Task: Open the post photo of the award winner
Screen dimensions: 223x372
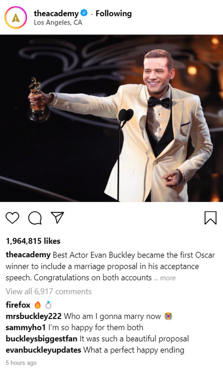Action: [x=111, y=119]
